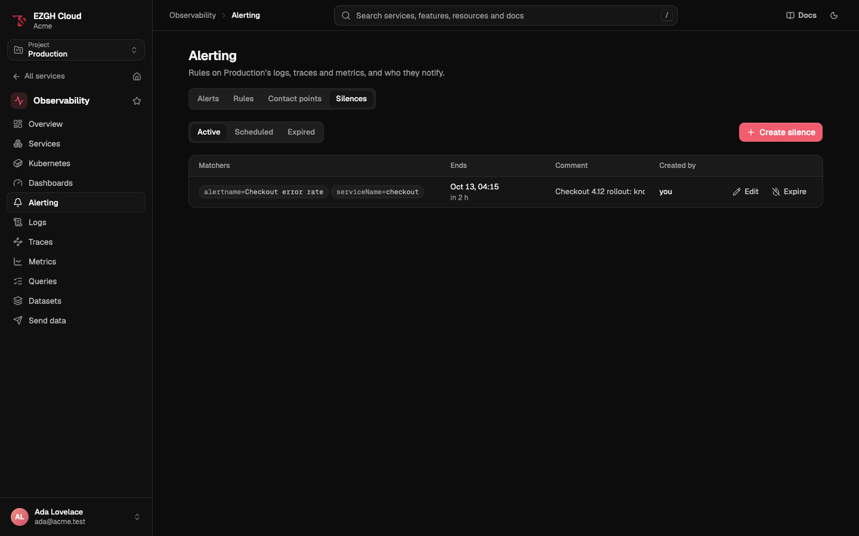Click the Overview grid icon in sidebar
This screenshot has height=536, width=859.
coord(18,124)
